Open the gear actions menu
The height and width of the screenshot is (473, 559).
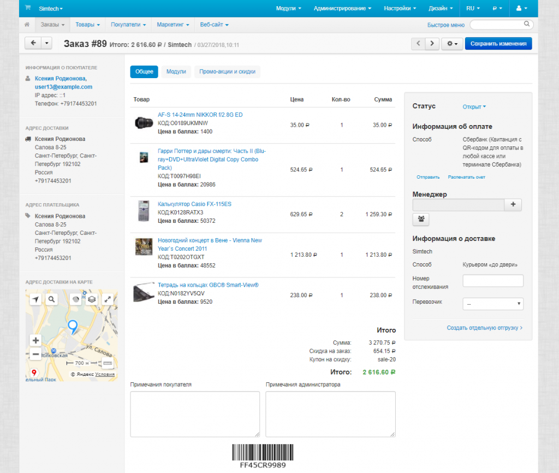pyautogui.click(x=452, y=44)
